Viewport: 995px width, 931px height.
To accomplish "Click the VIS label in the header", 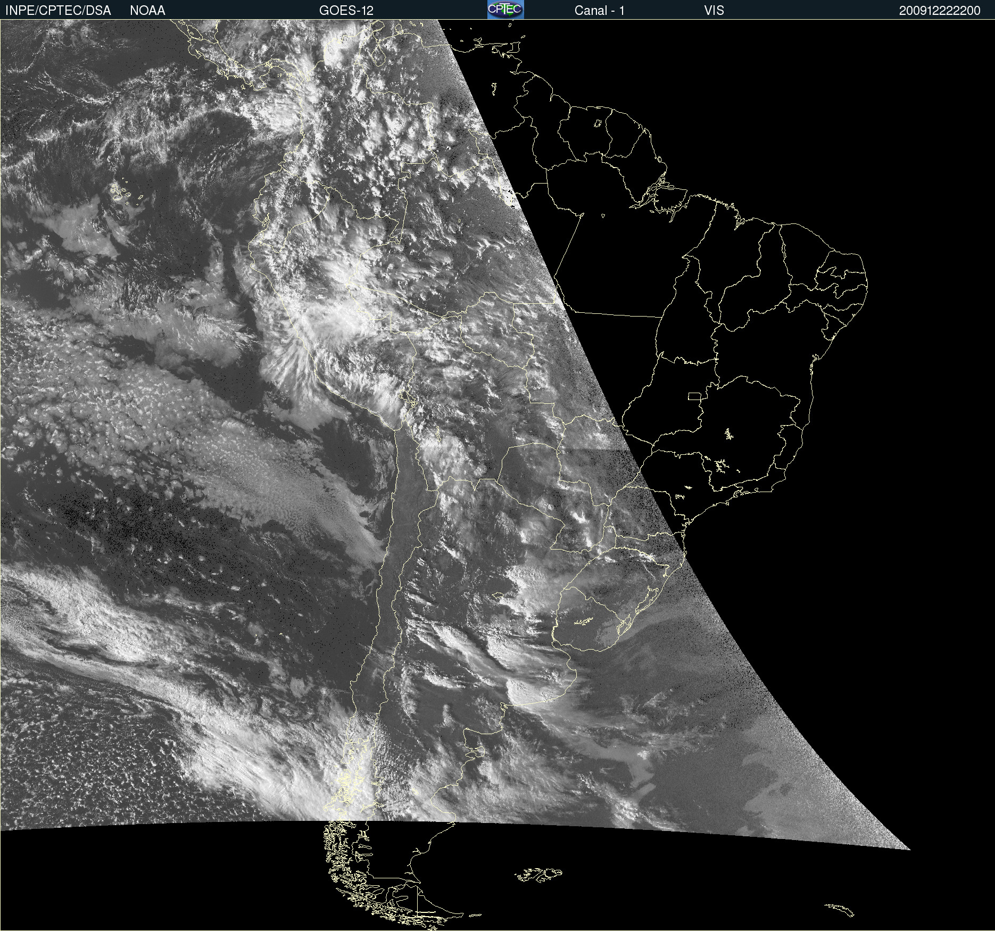I will click(714, 11).
